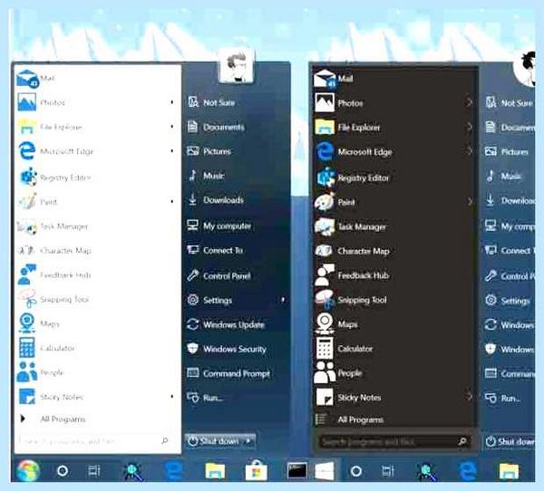The image size is (544, 491).
Task: Open Edge icon on right taskbar
Action: 468,471
